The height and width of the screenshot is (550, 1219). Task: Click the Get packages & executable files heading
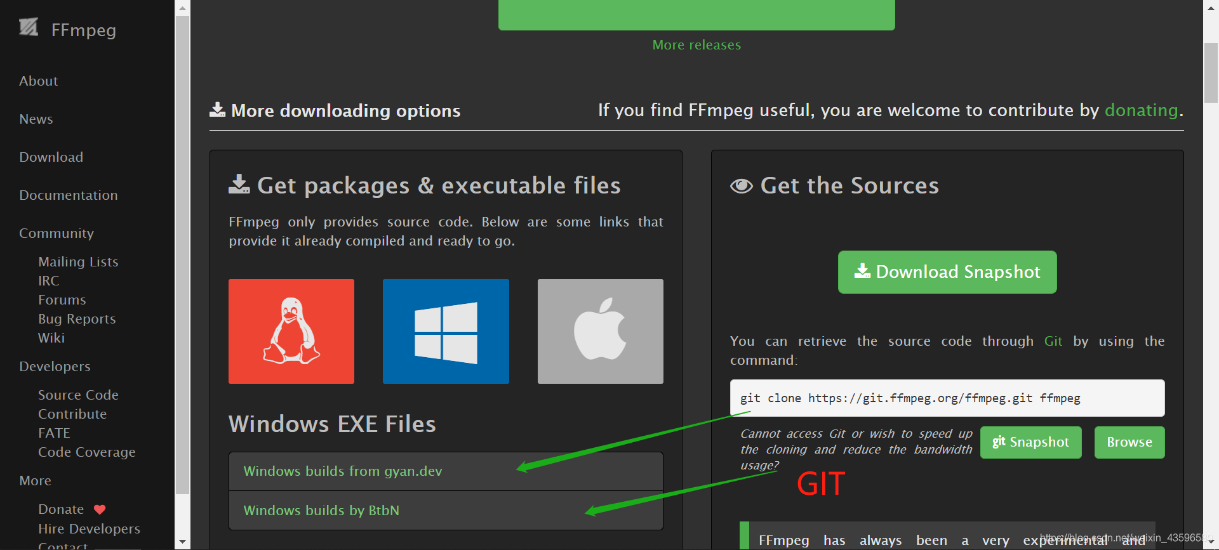point(439,186)
